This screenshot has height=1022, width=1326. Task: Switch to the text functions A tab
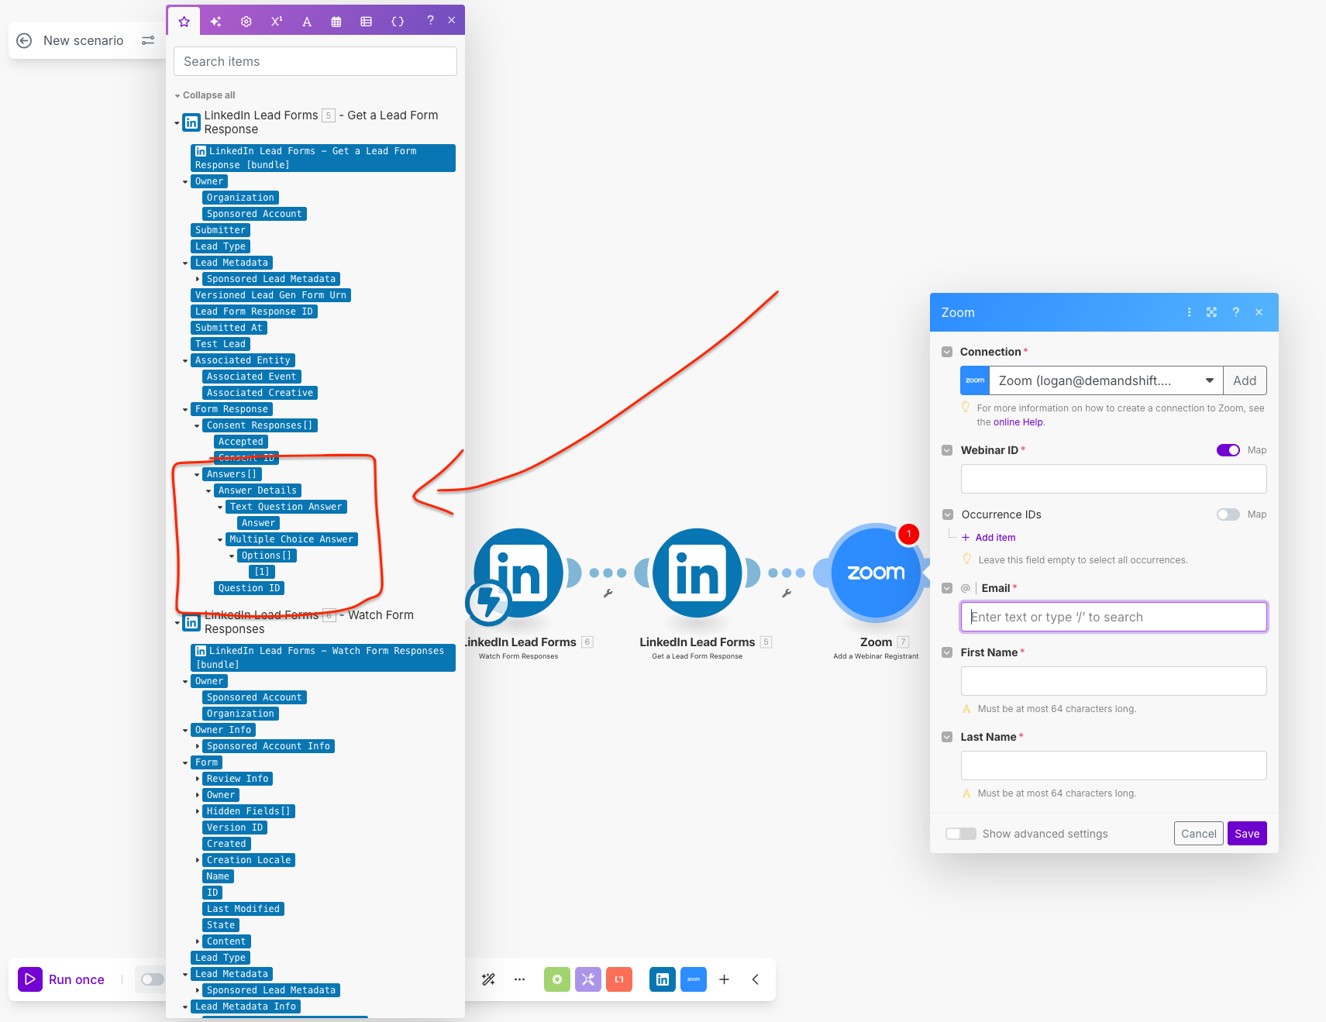pos(307,22)
